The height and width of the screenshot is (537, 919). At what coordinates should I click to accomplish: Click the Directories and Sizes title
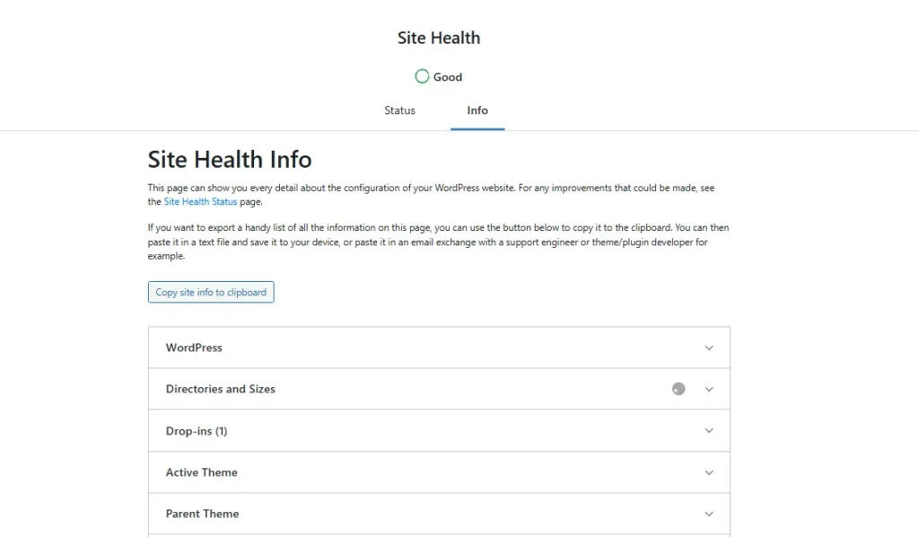[x=221, y=389]
